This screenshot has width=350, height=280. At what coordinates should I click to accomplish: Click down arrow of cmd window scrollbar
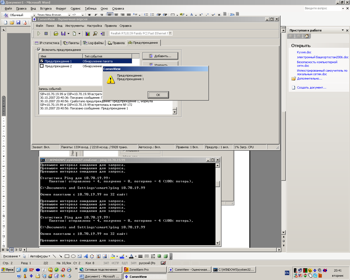coord(218,243)
